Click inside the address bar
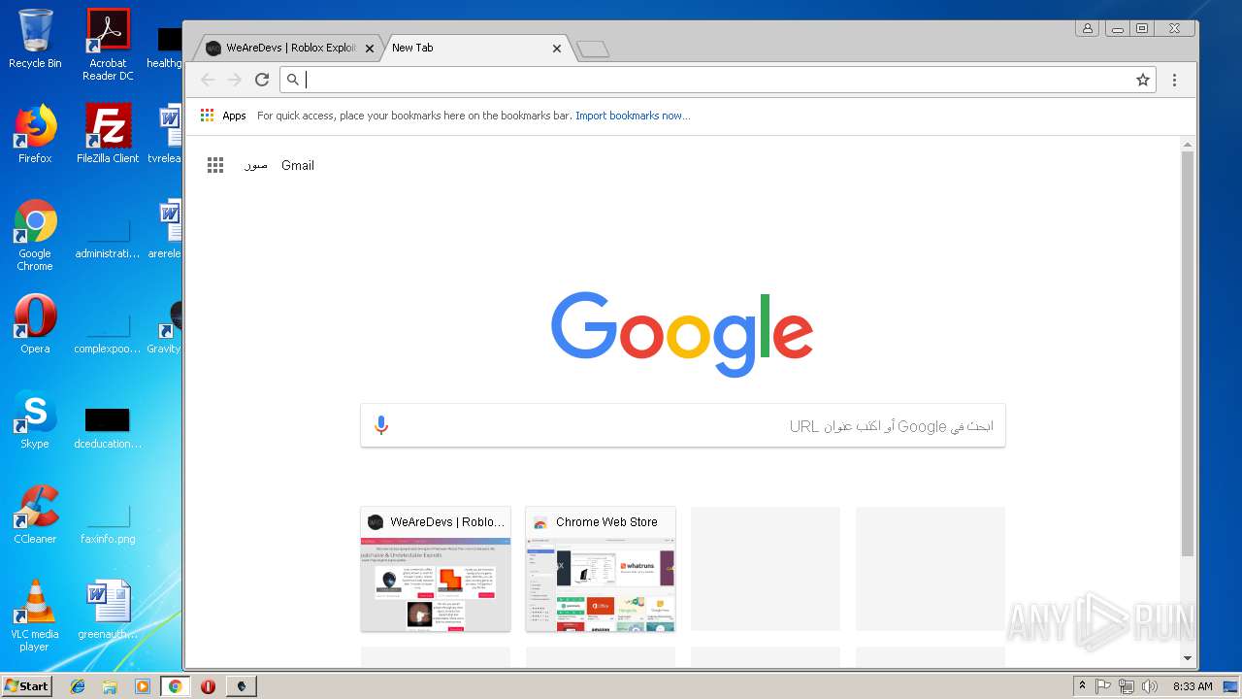 click(717, 80)
